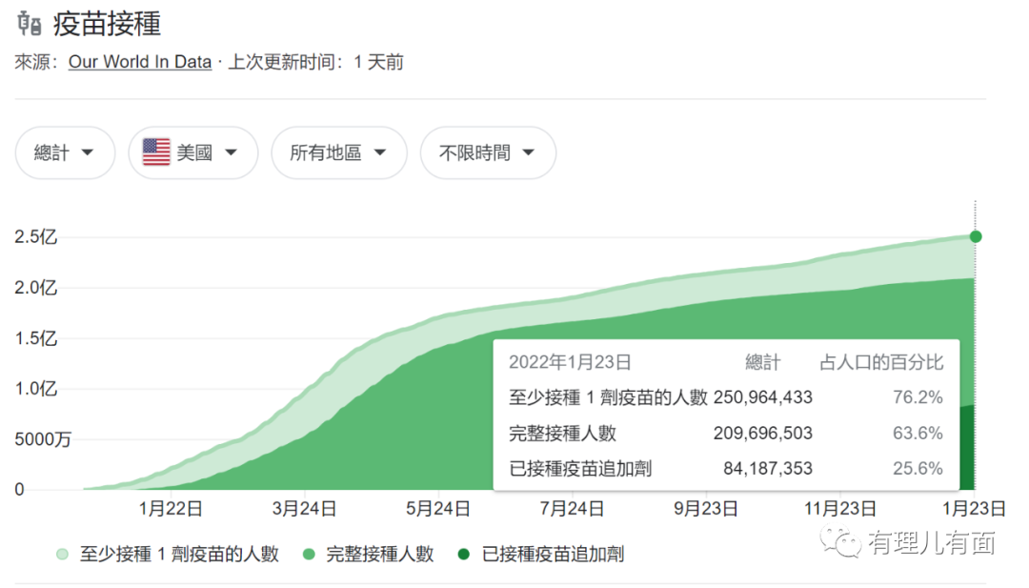Click the medium green legend dot for 完整接種人數
Image resolution: width=1029 pixels, height=588 pixels.
click(309, 554)
